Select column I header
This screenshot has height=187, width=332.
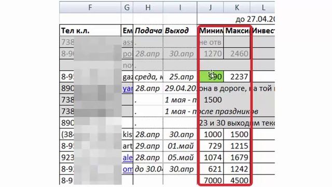pyautogui.click(x=180, y=8)
